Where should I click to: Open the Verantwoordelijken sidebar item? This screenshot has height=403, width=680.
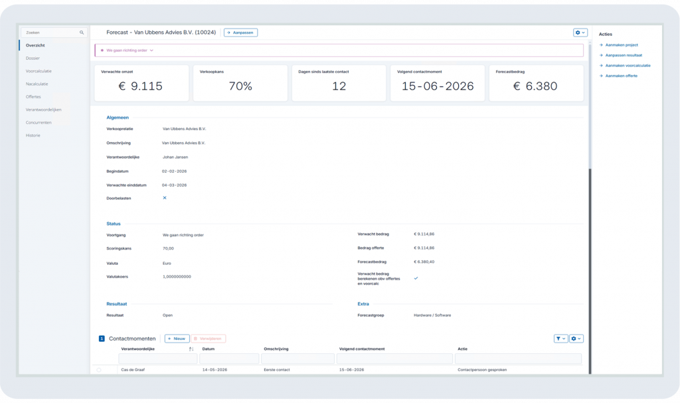(43, 110)
